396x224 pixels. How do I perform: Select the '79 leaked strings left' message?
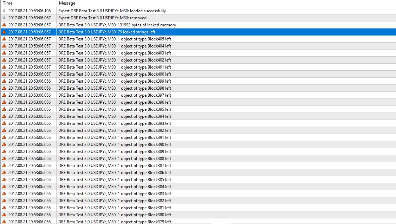point(107,32)
